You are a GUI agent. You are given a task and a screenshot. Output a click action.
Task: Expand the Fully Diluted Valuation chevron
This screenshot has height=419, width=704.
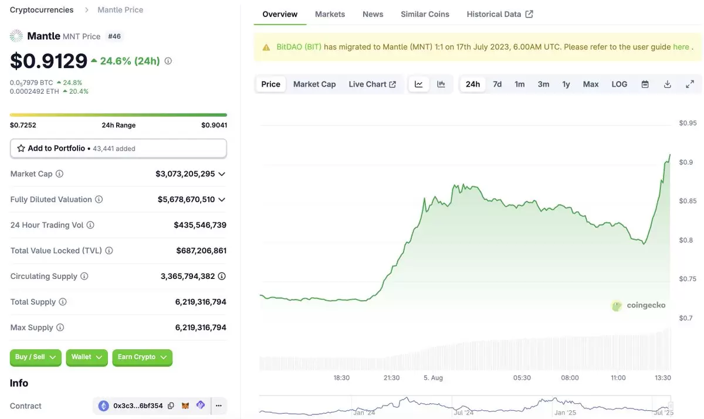(222, 200)
